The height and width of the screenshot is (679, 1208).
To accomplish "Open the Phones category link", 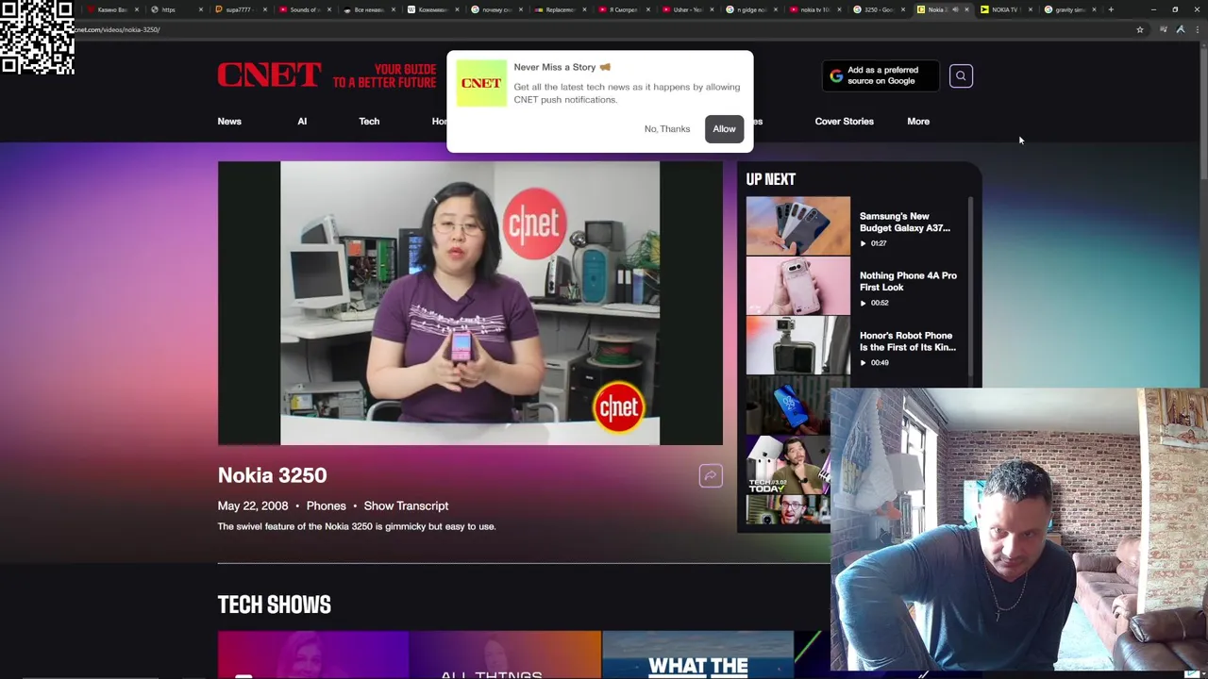I will [x=326, y=506].
